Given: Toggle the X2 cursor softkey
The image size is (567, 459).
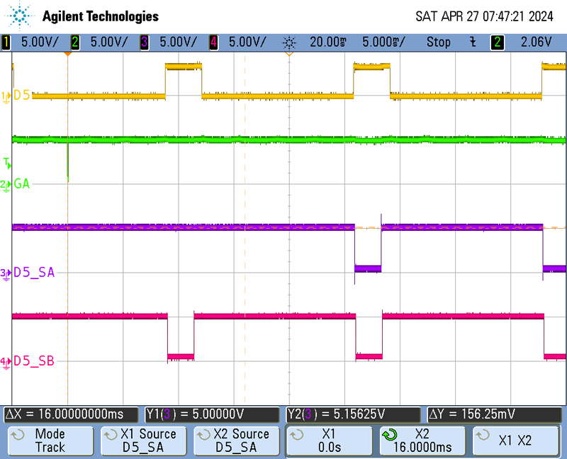Looking at the screenshot, I should [422, 441].
